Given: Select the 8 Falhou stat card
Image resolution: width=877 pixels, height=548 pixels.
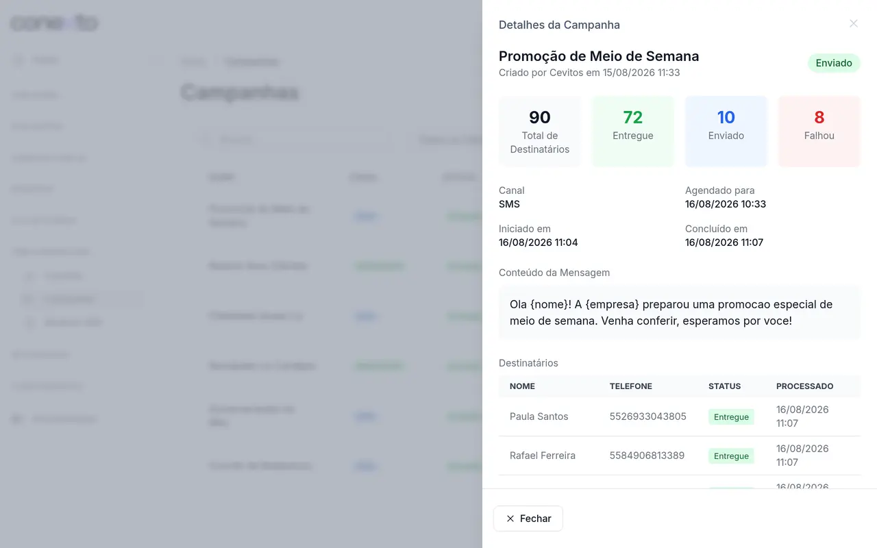Looking at the screenshot, I should [x=819, y=132].
